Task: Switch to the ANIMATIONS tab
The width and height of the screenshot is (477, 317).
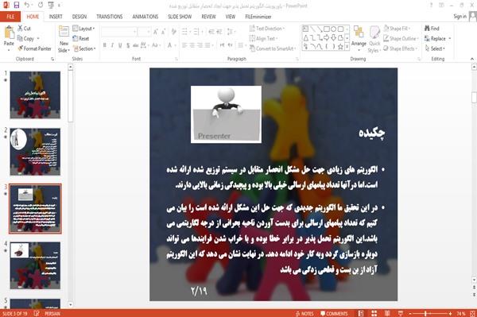Action: (x=145, y=17)
